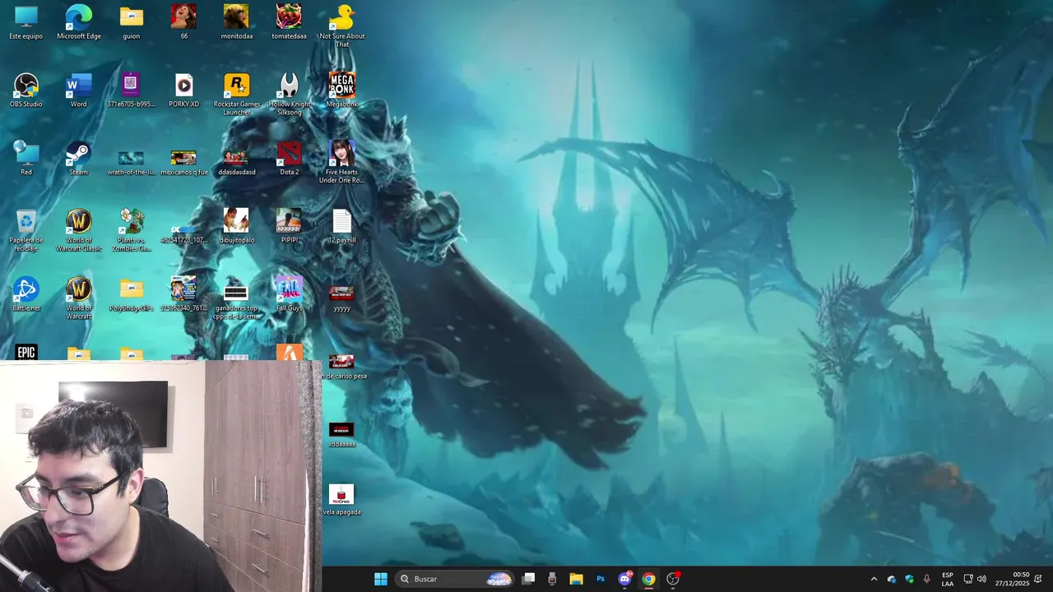Select the Rockstar Games Launcher shortcut
Viewport: 1053px width, 592px height.
coord(236,95)
